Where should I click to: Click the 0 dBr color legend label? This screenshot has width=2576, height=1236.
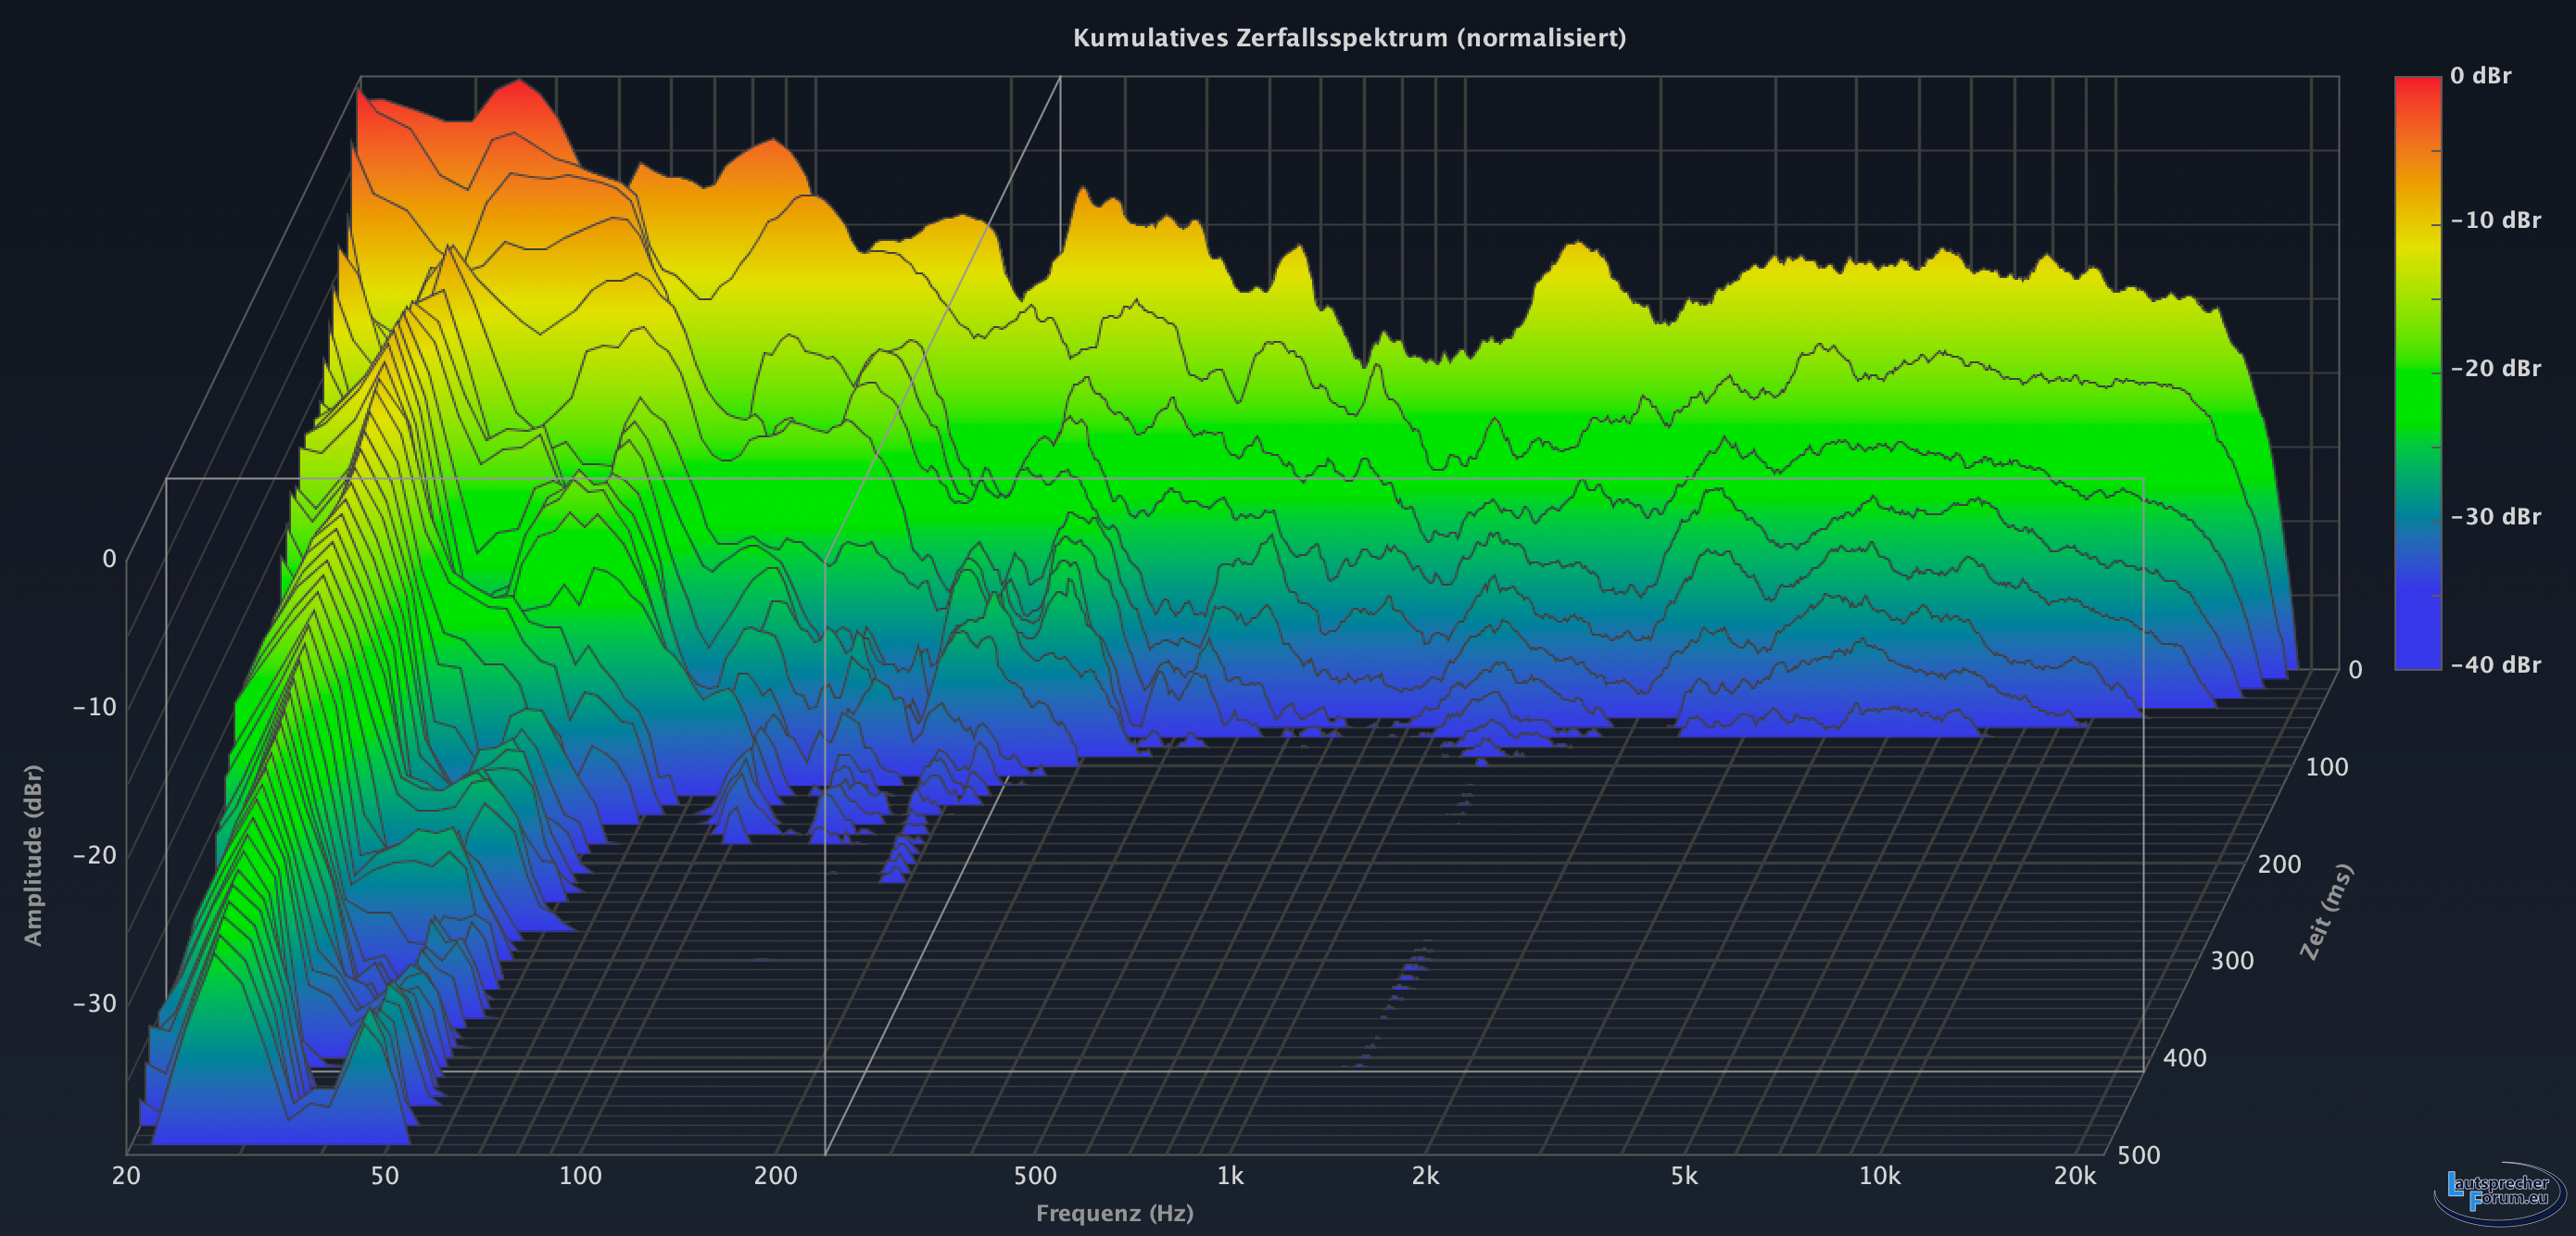point(2480,76)
